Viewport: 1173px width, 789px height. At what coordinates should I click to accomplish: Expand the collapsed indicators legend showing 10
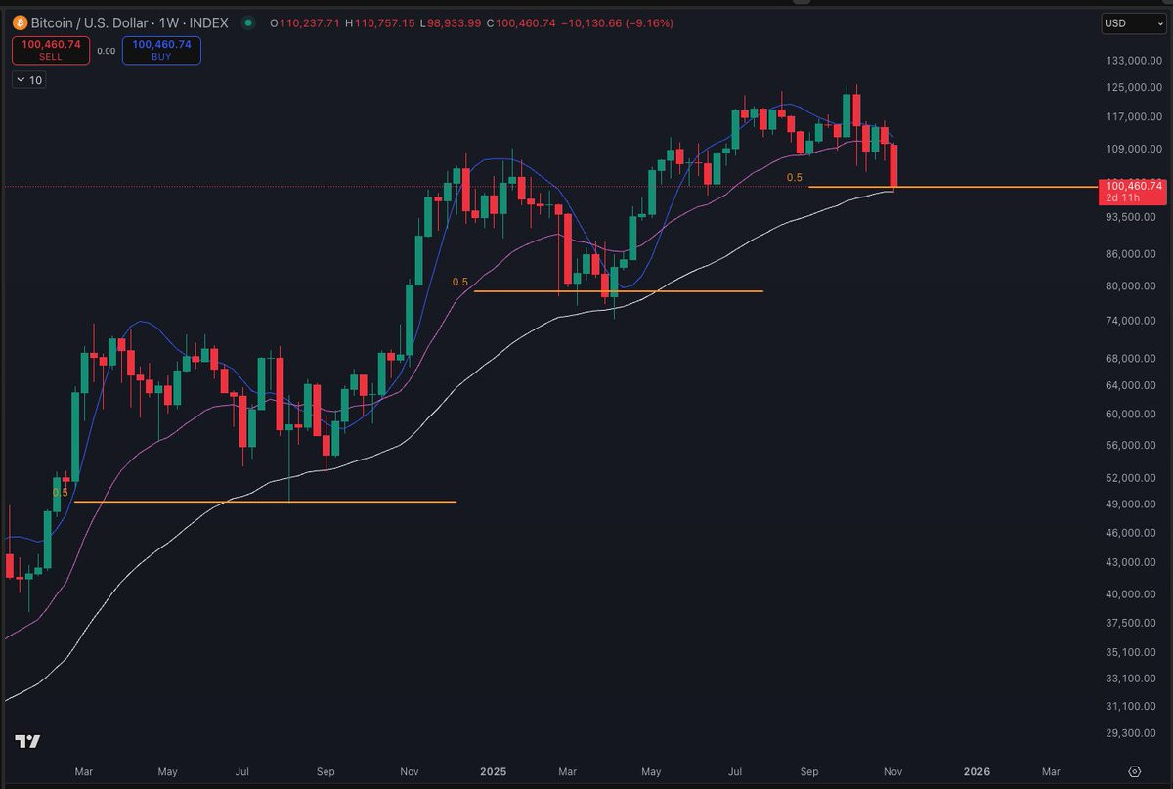[29, 80]
